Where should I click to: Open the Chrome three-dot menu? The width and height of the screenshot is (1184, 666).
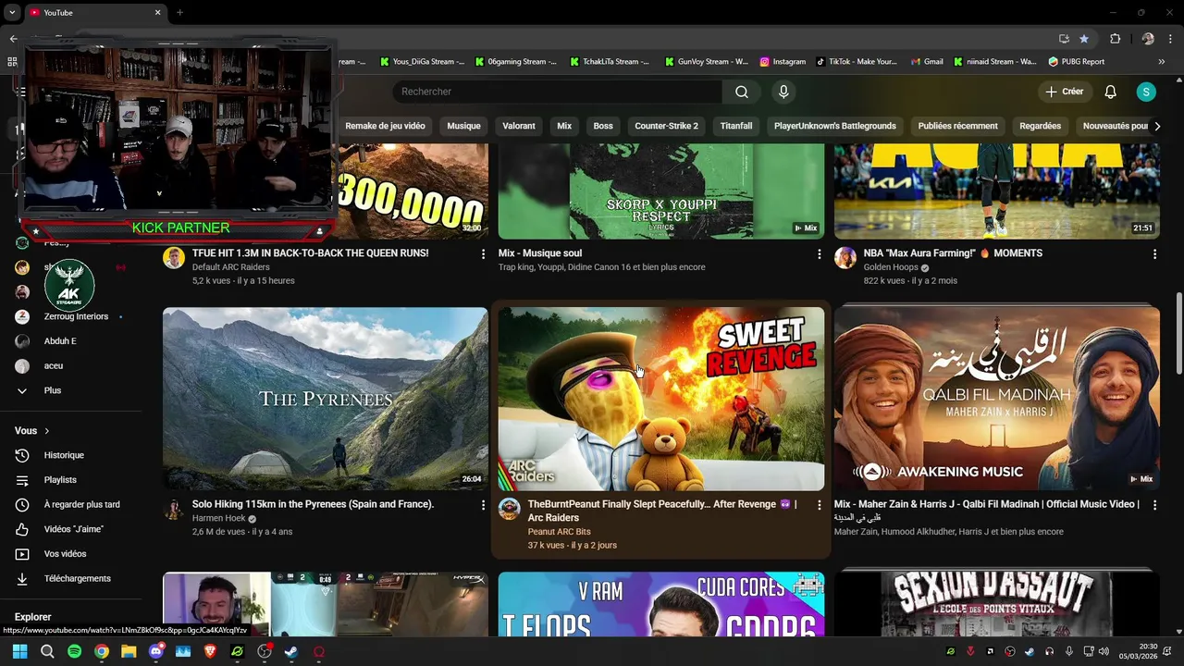tap(1170, 39)
